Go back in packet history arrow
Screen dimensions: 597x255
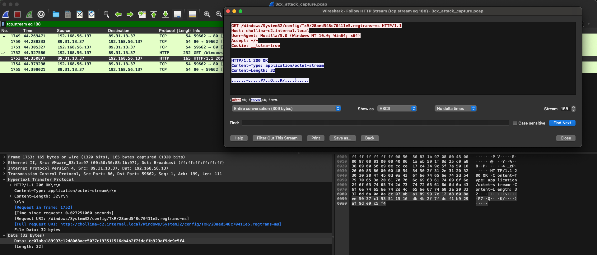pos(118,14)
